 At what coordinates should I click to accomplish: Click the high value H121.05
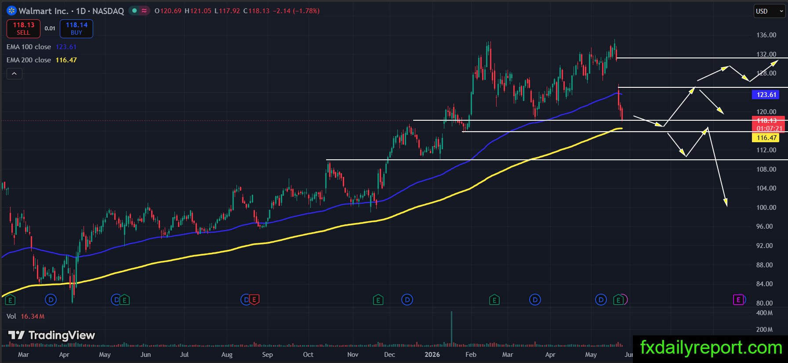click(x=198, y=11)
